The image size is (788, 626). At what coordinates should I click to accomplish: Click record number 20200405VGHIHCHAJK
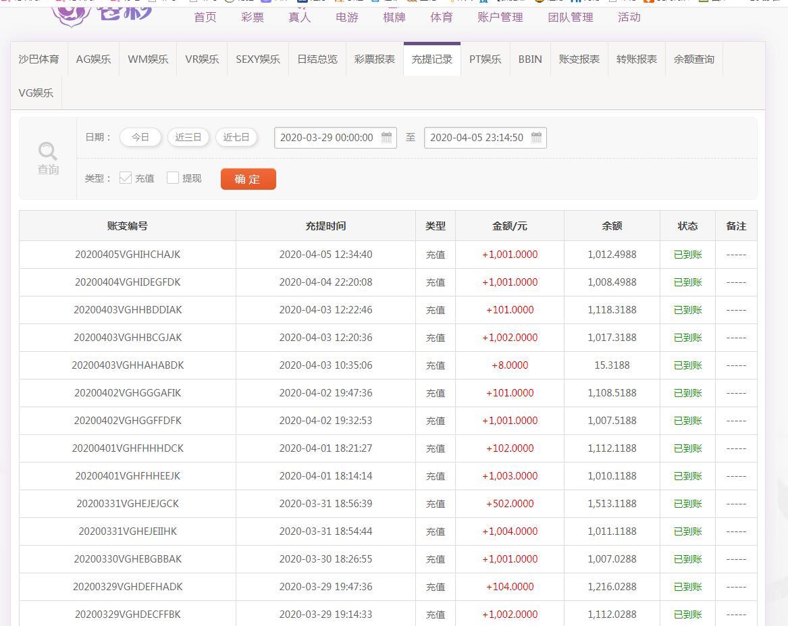(x=128, y=255)
